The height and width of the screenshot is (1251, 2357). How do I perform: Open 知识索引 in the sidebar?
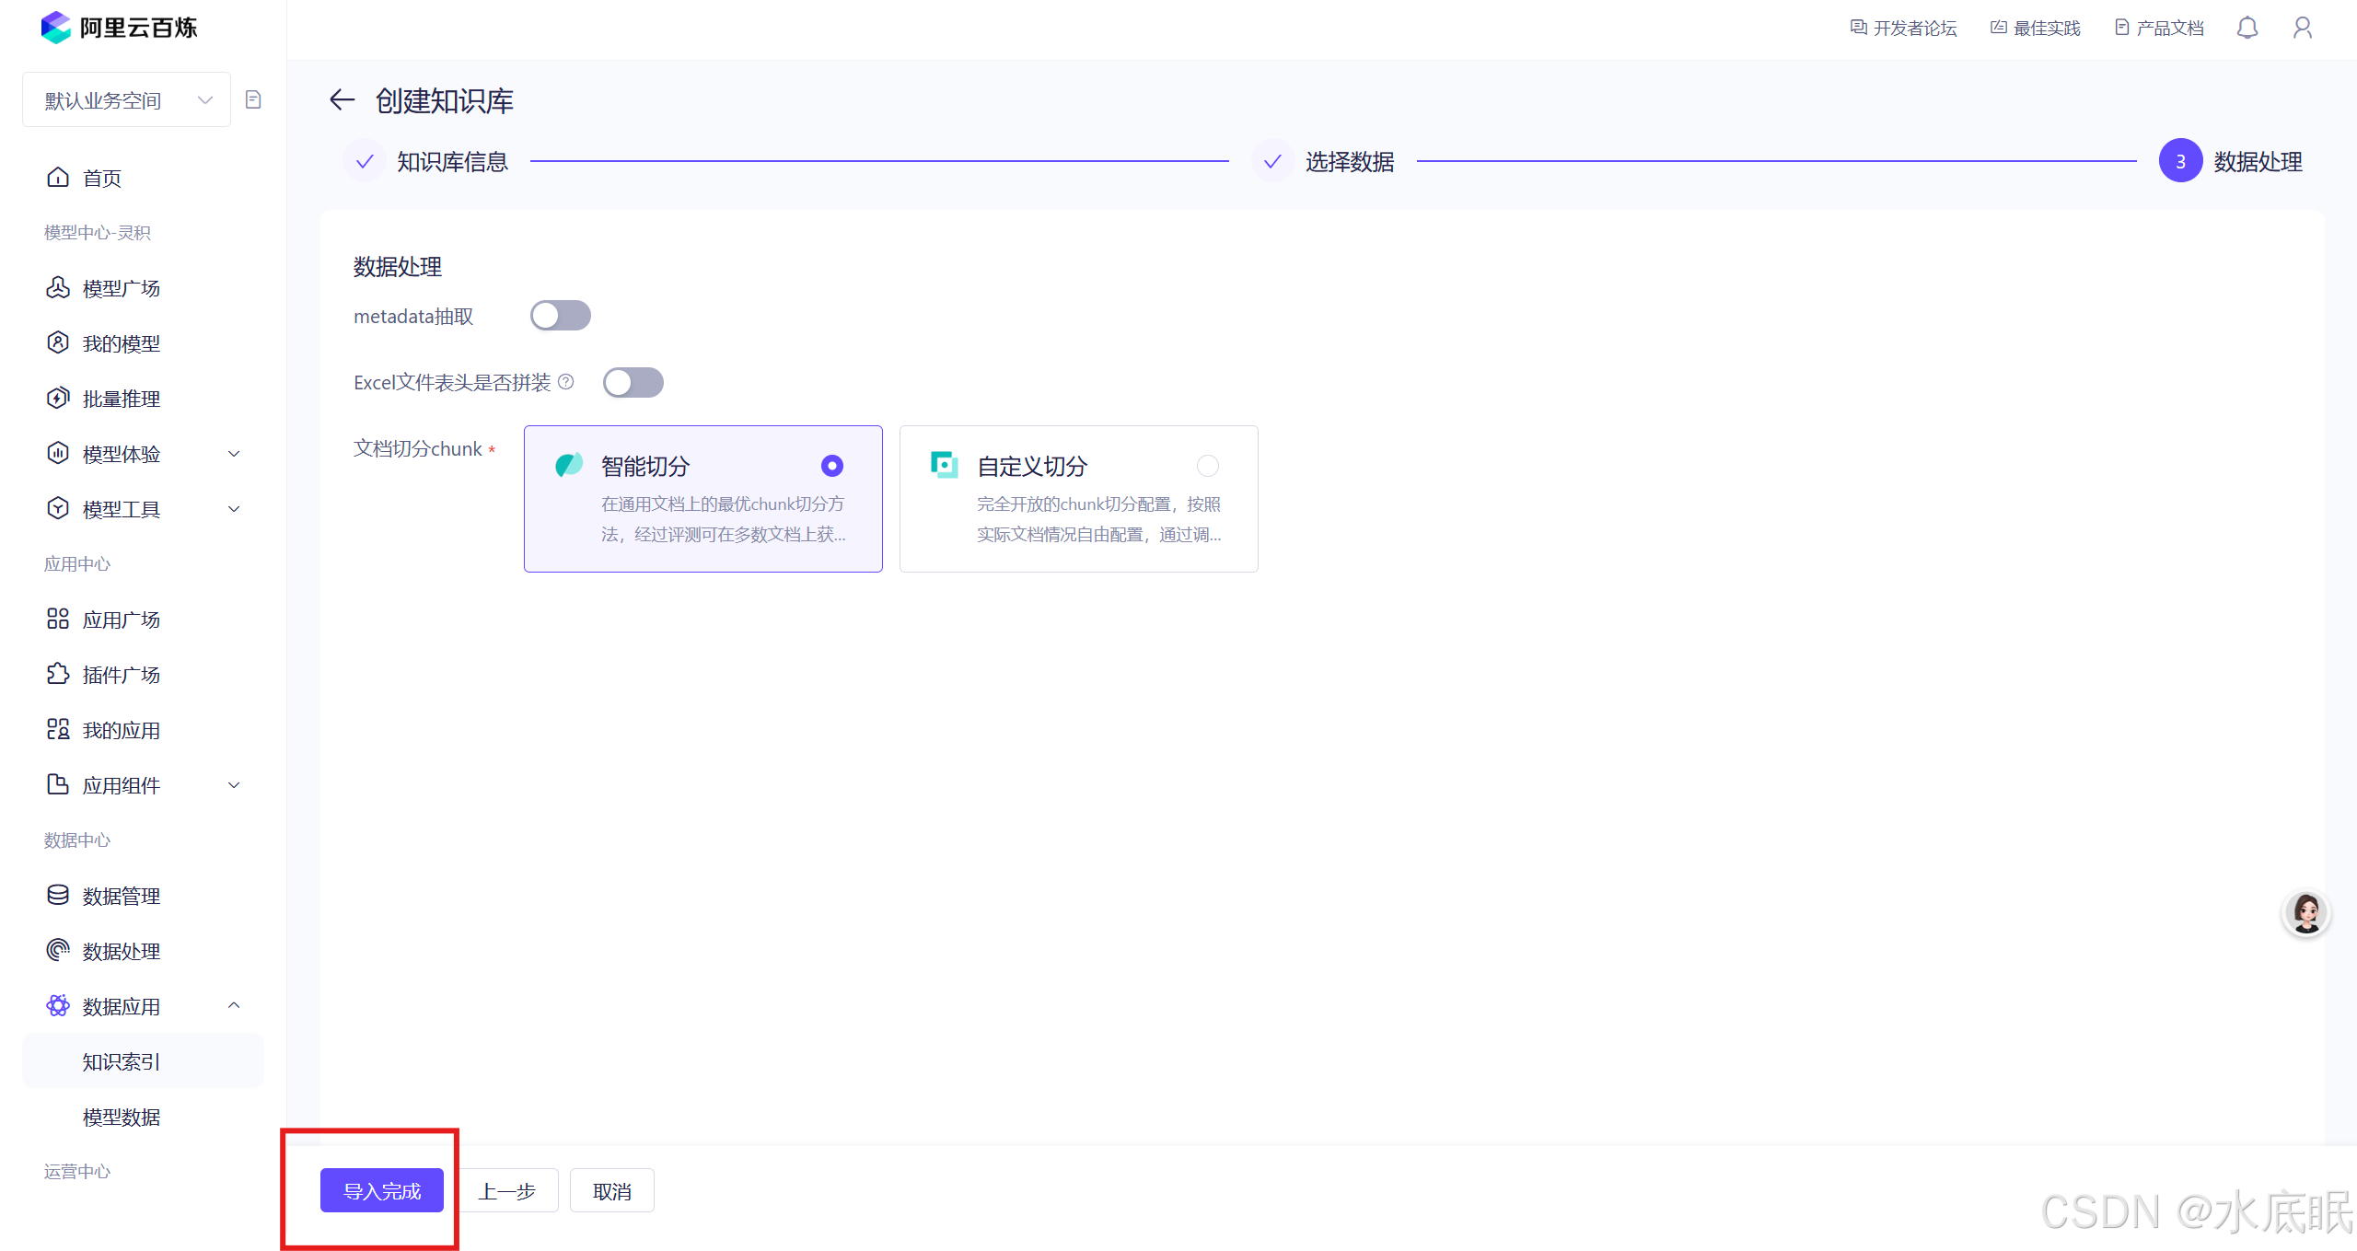pyautogui.click(x=122, y=1061)
